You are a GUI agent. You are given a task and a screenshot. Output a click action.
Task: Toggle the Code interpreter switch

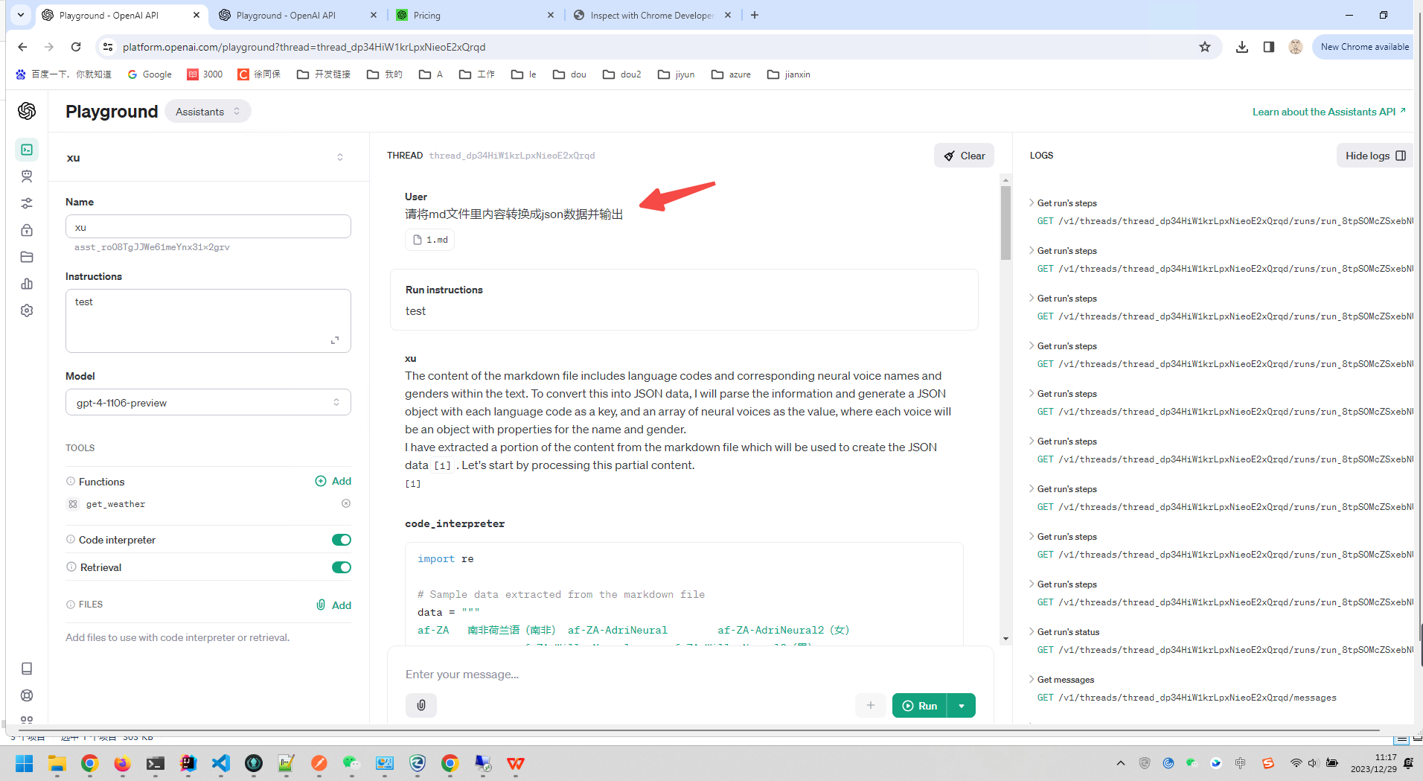tap(342, 540)
